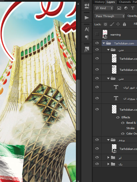Open the Actions play panel icon
Screen dimensions: 137x182
tap(87, 18)
